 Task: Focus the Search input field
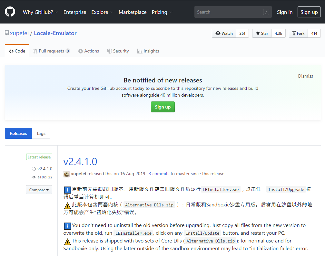pyautogui.click(x=233, y=12)
